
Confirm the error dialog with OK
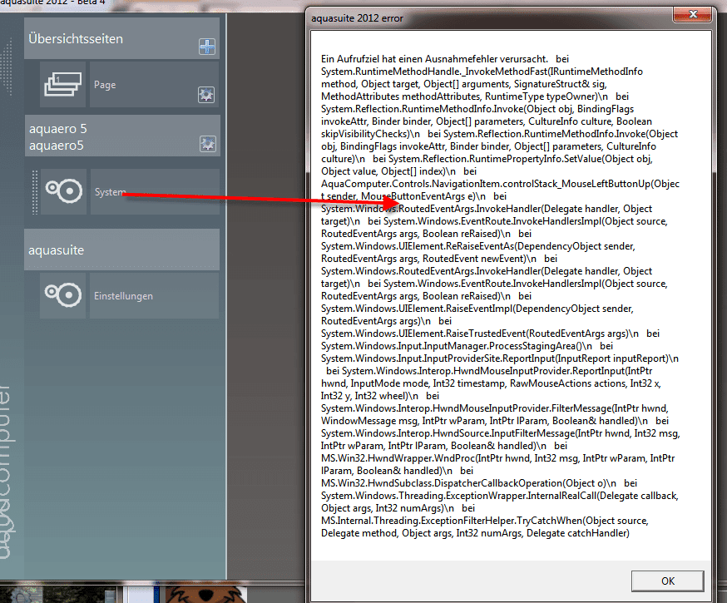[668, 581]
